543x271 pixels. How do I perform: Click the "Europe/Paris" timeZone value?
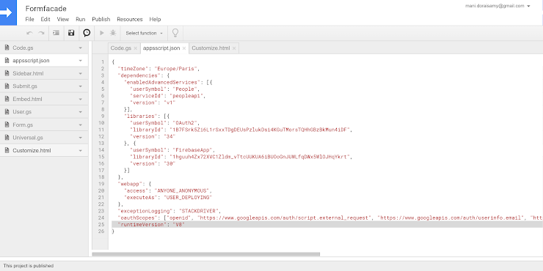[x=175, y=68]
